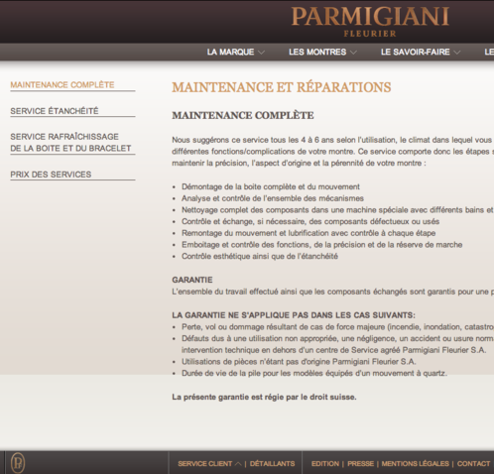
Task: Click the MAINTENANCE COMPLÈTE section heading
Action: [243, 115]
